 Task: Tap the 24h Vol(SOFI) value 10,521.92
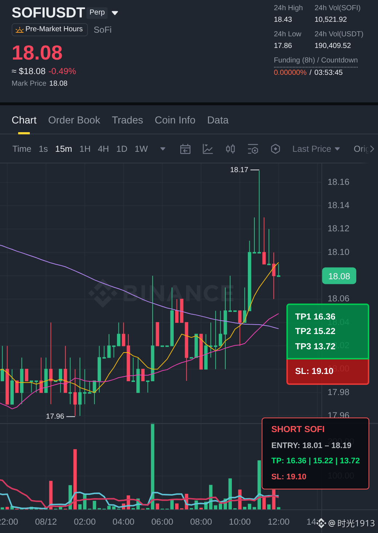coord(330,19)
